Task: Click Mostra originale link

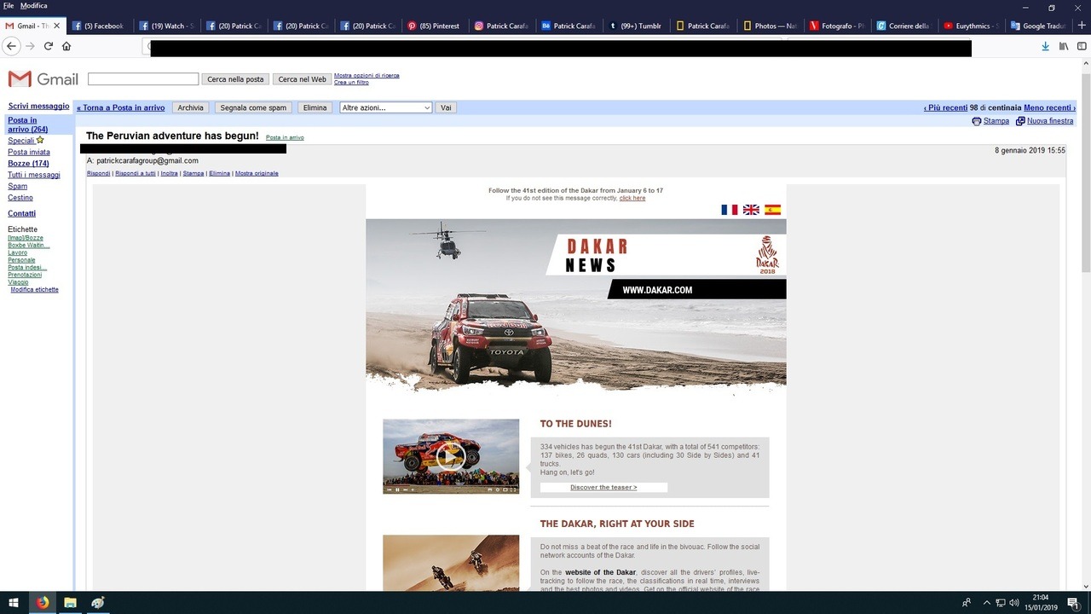Action: coord(257,173)
